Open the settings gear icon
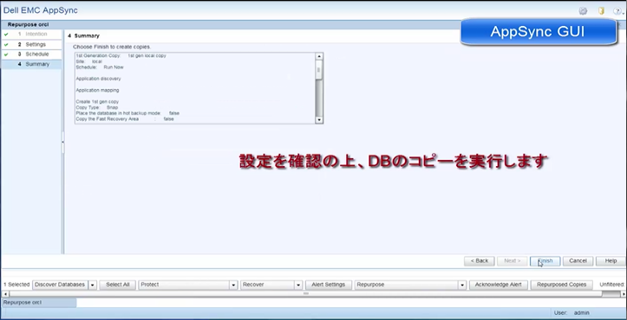This screenshot has height=320, width=627. tap(583, 11)
